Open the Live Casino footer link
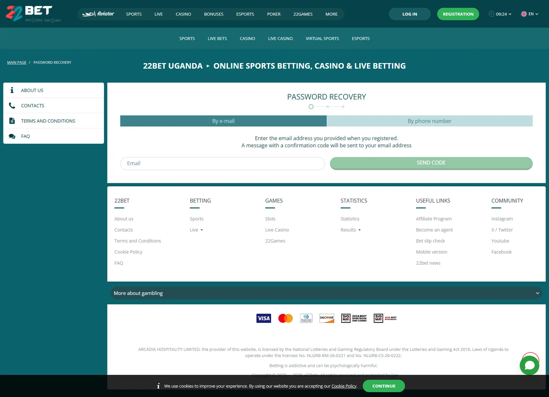This screenshot has width=549, height=397. tap(277, 230)
